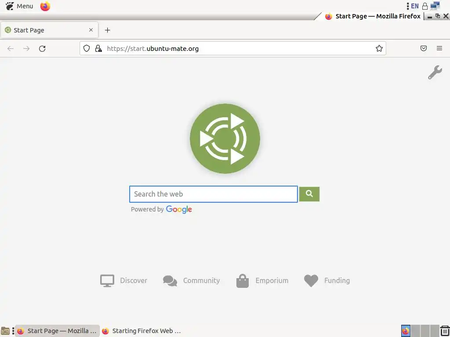Open the Discover link
This screenshot has height=337, width=450.
134,280
